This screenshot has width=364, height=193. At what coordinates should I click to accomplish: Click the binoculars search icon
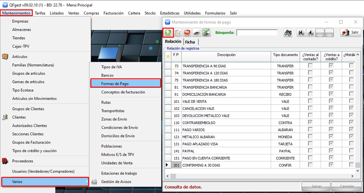pos(288,33)
